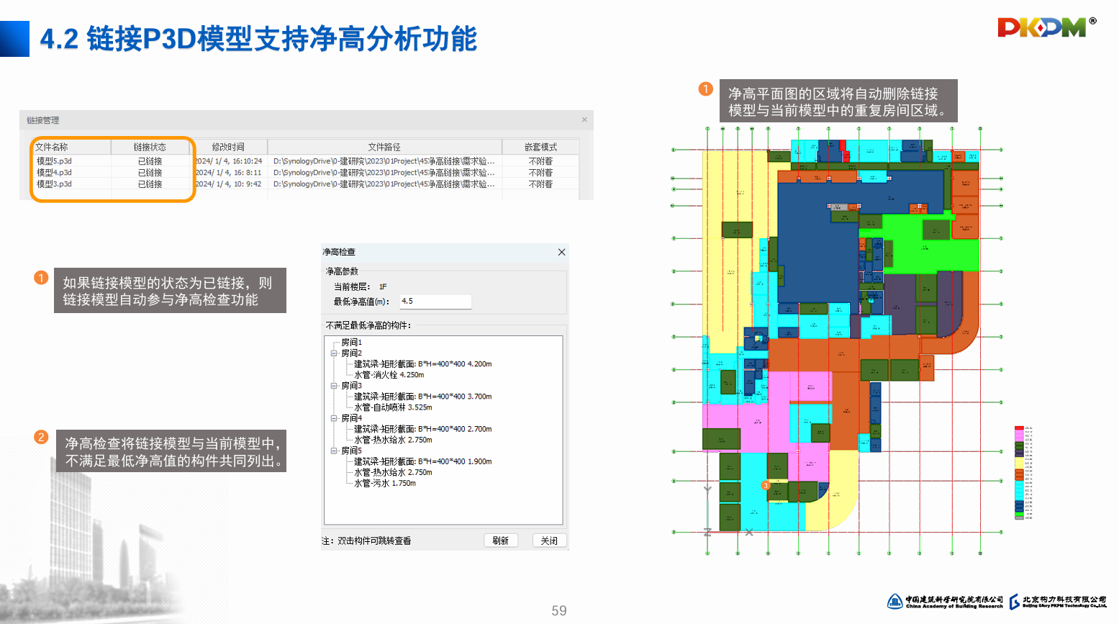This screenshot has height=624, width=1119.
Task: Select the beam item with 3.700m
Action: pos(423,397)
